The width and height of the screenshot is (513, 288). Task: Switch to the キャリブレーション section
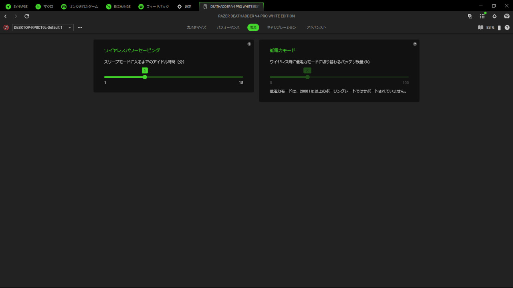(x=282, y=28)
